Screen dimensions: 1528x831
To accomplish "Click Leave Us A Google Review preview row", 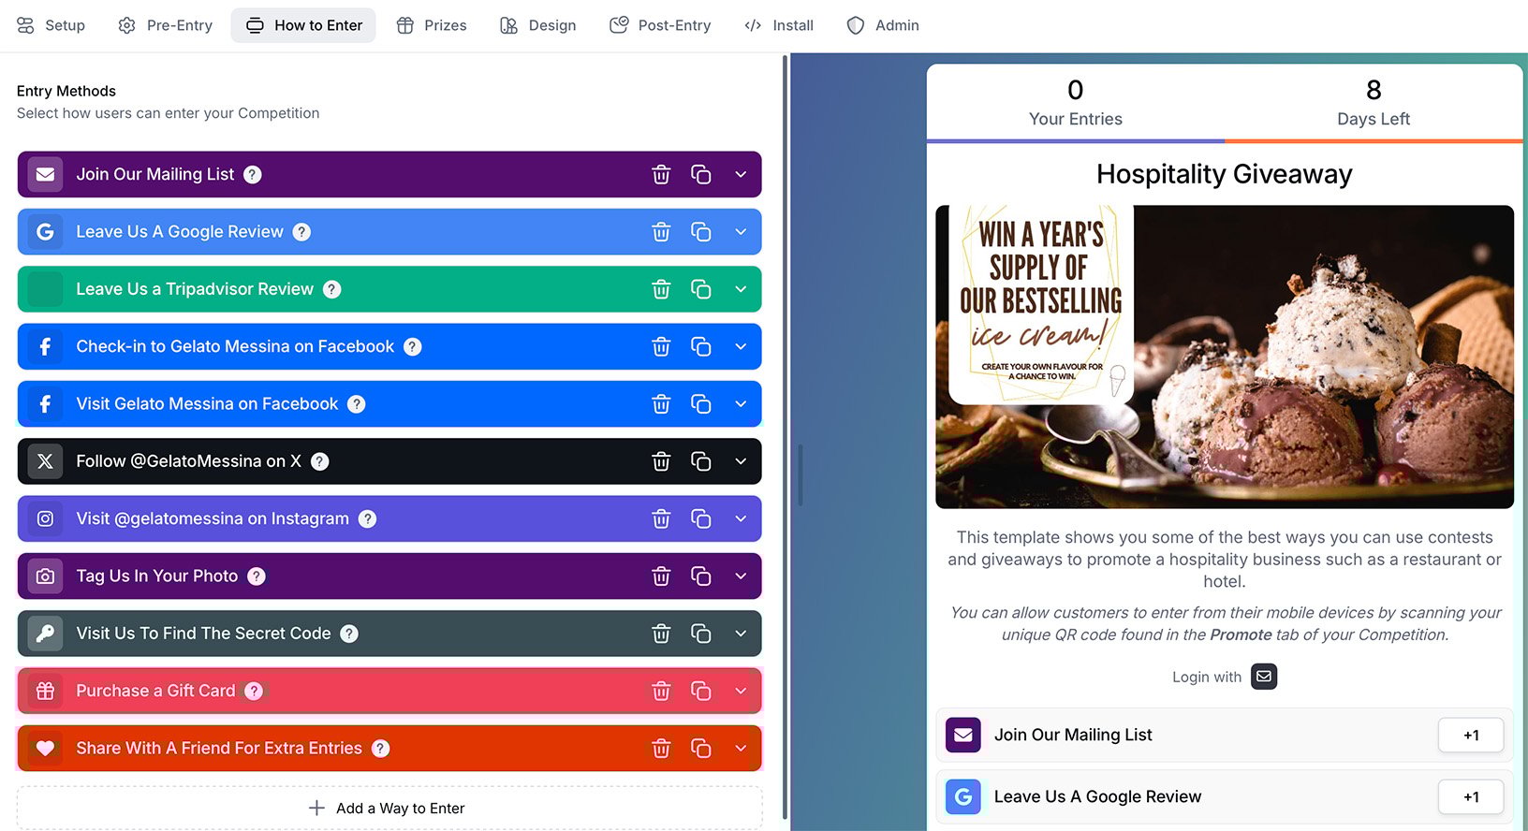I will point(1225,797).
